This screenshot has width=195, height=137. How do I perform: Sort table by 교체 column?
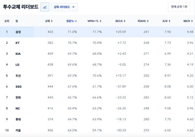(x=49, y=21)
